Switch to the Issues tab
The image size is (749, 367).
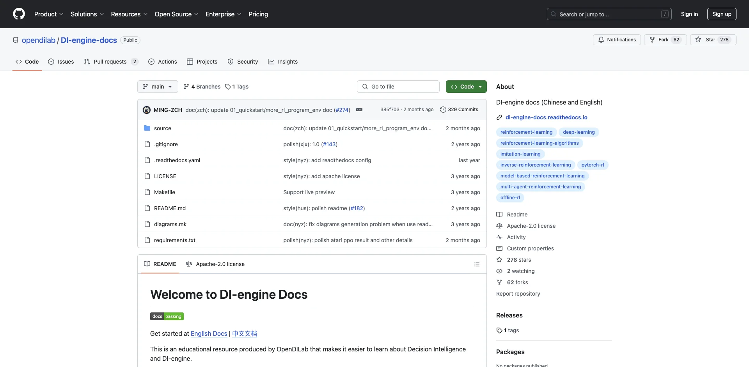coord(61,62)
